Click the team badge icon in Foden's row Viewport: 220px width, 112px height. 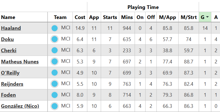[x=55, y=95]
